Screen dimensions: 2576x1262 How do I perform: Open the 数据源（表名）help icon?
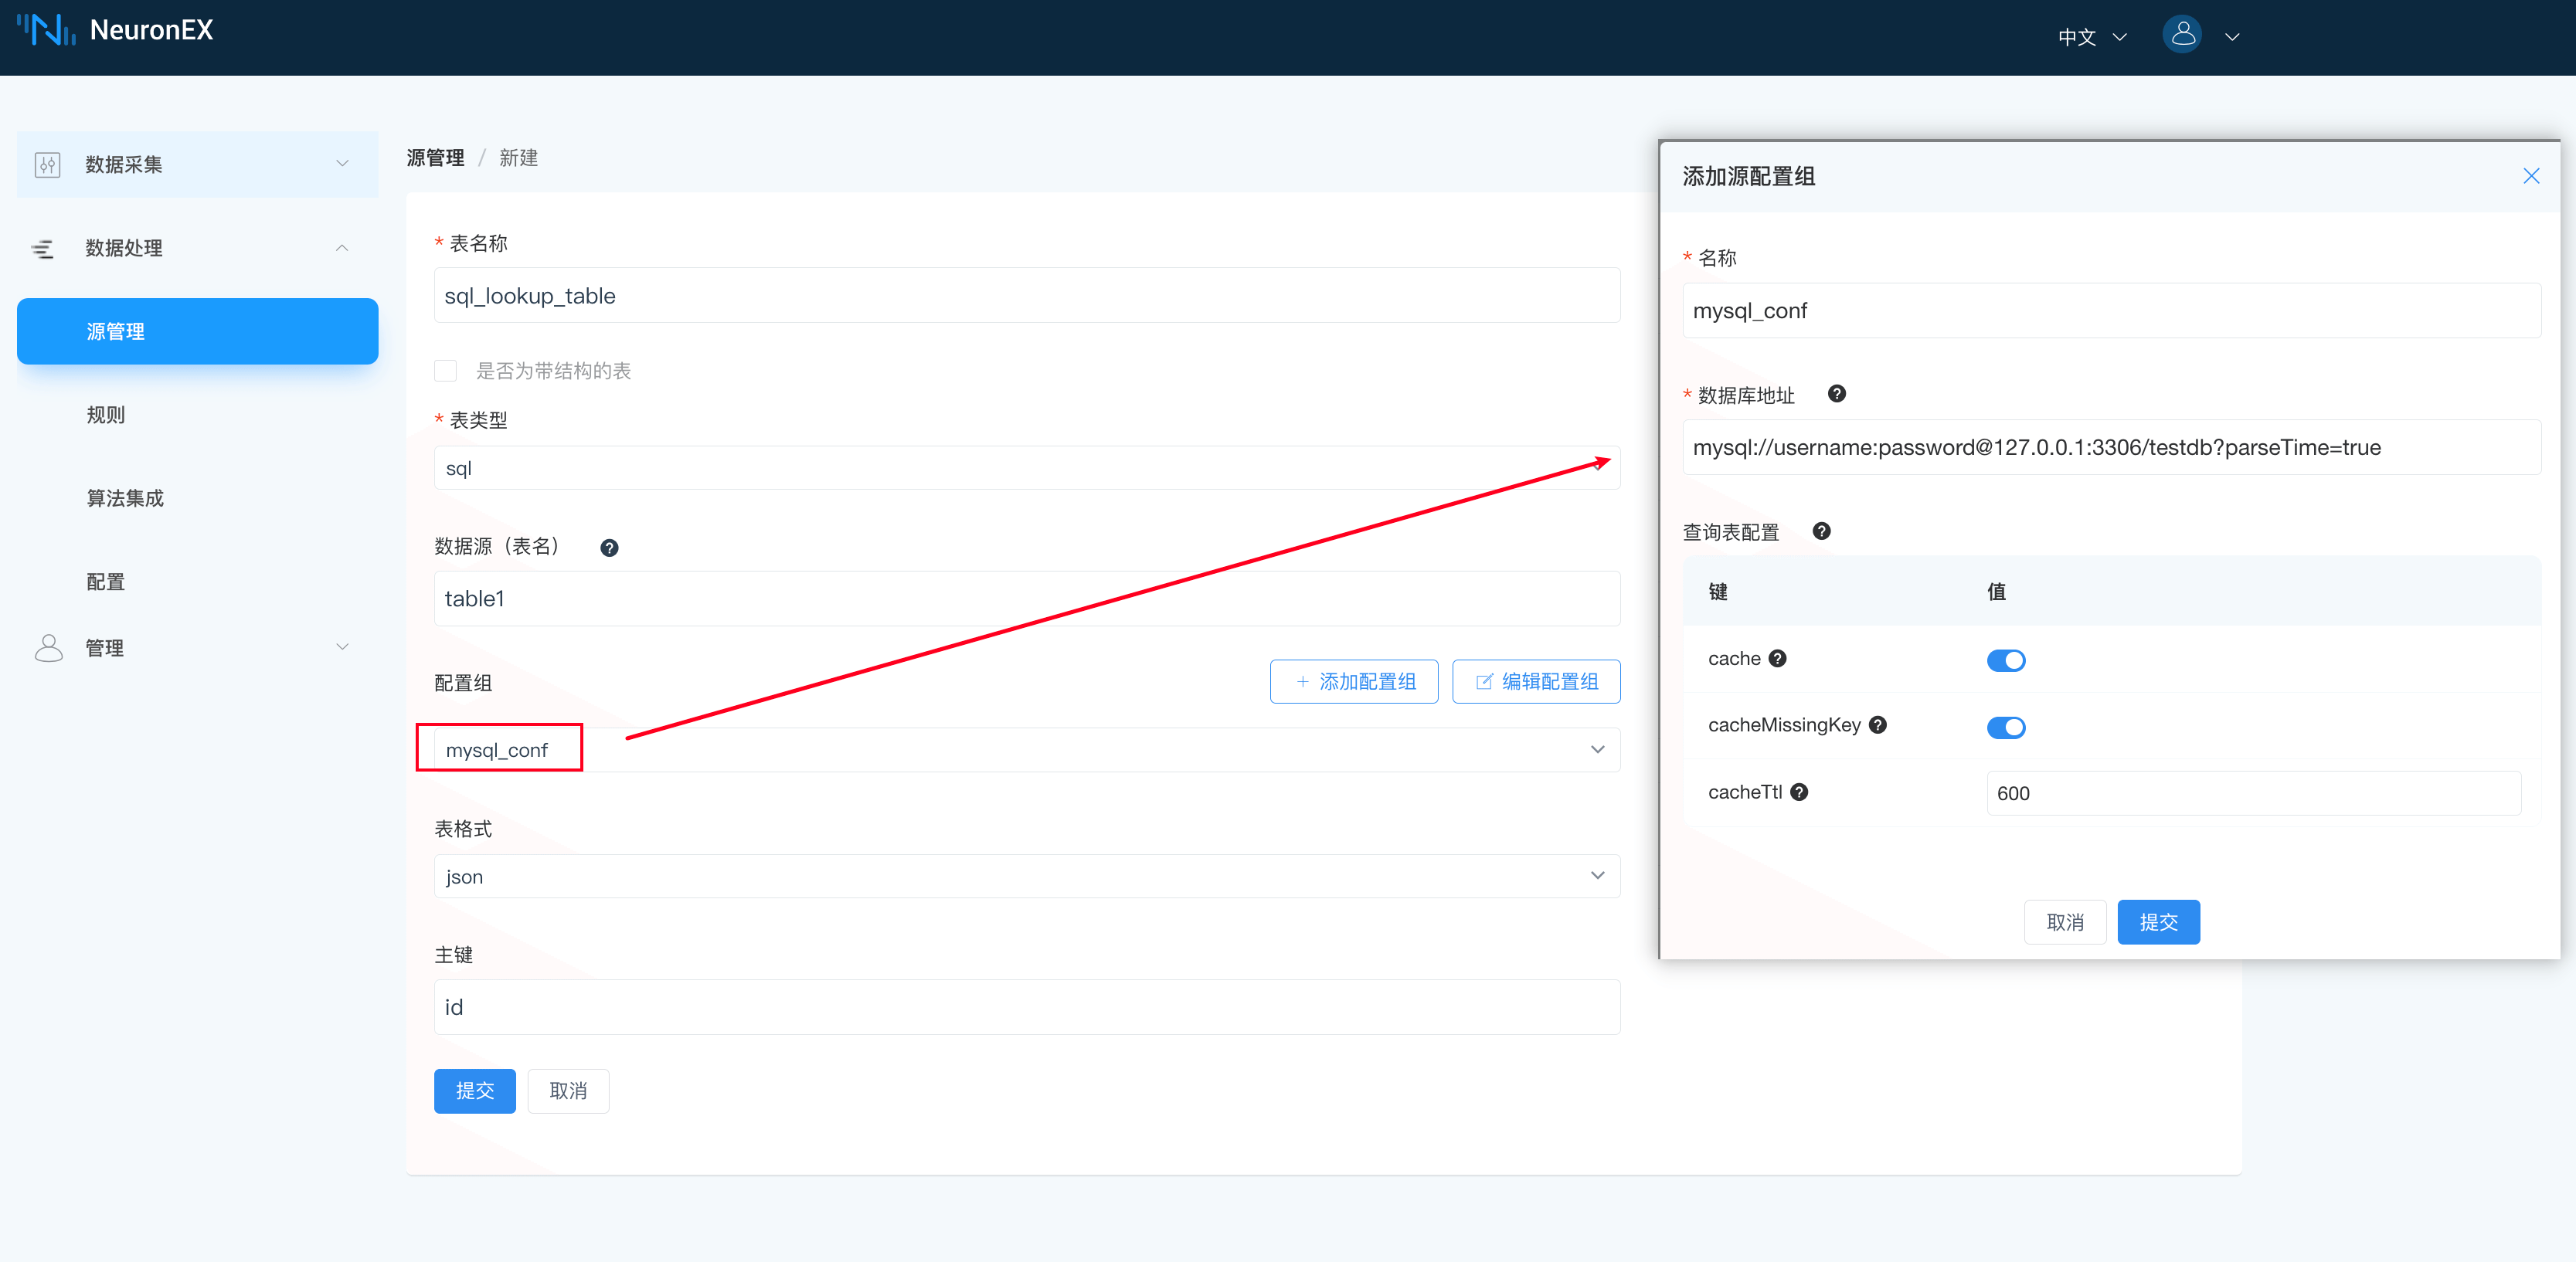(x=610, y=547)
